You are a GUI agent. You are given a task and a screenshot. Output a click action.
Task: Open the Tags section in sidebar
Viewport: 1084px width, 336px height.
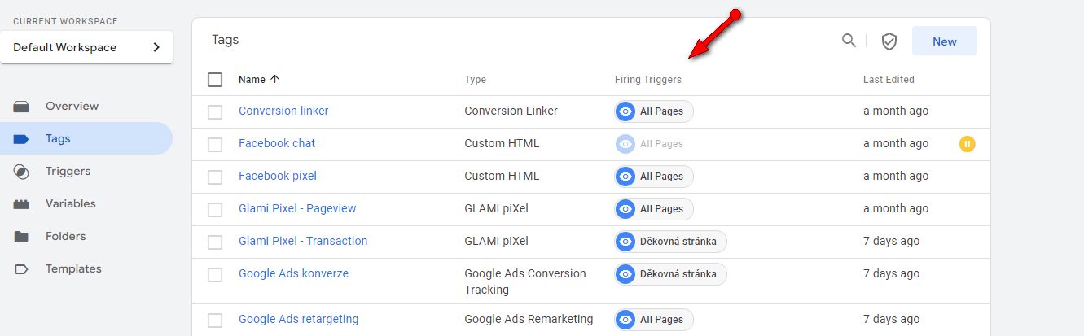click(58, 139)
